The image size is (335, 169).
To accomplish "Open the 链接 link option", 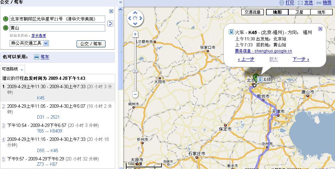I will (327, 3).
